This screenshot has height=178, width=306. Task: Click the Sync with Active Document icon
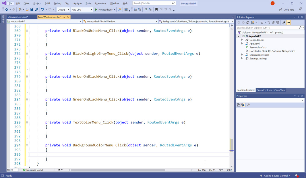point(268,22)
